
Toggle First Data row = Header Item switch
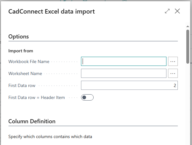coord(87,97)
